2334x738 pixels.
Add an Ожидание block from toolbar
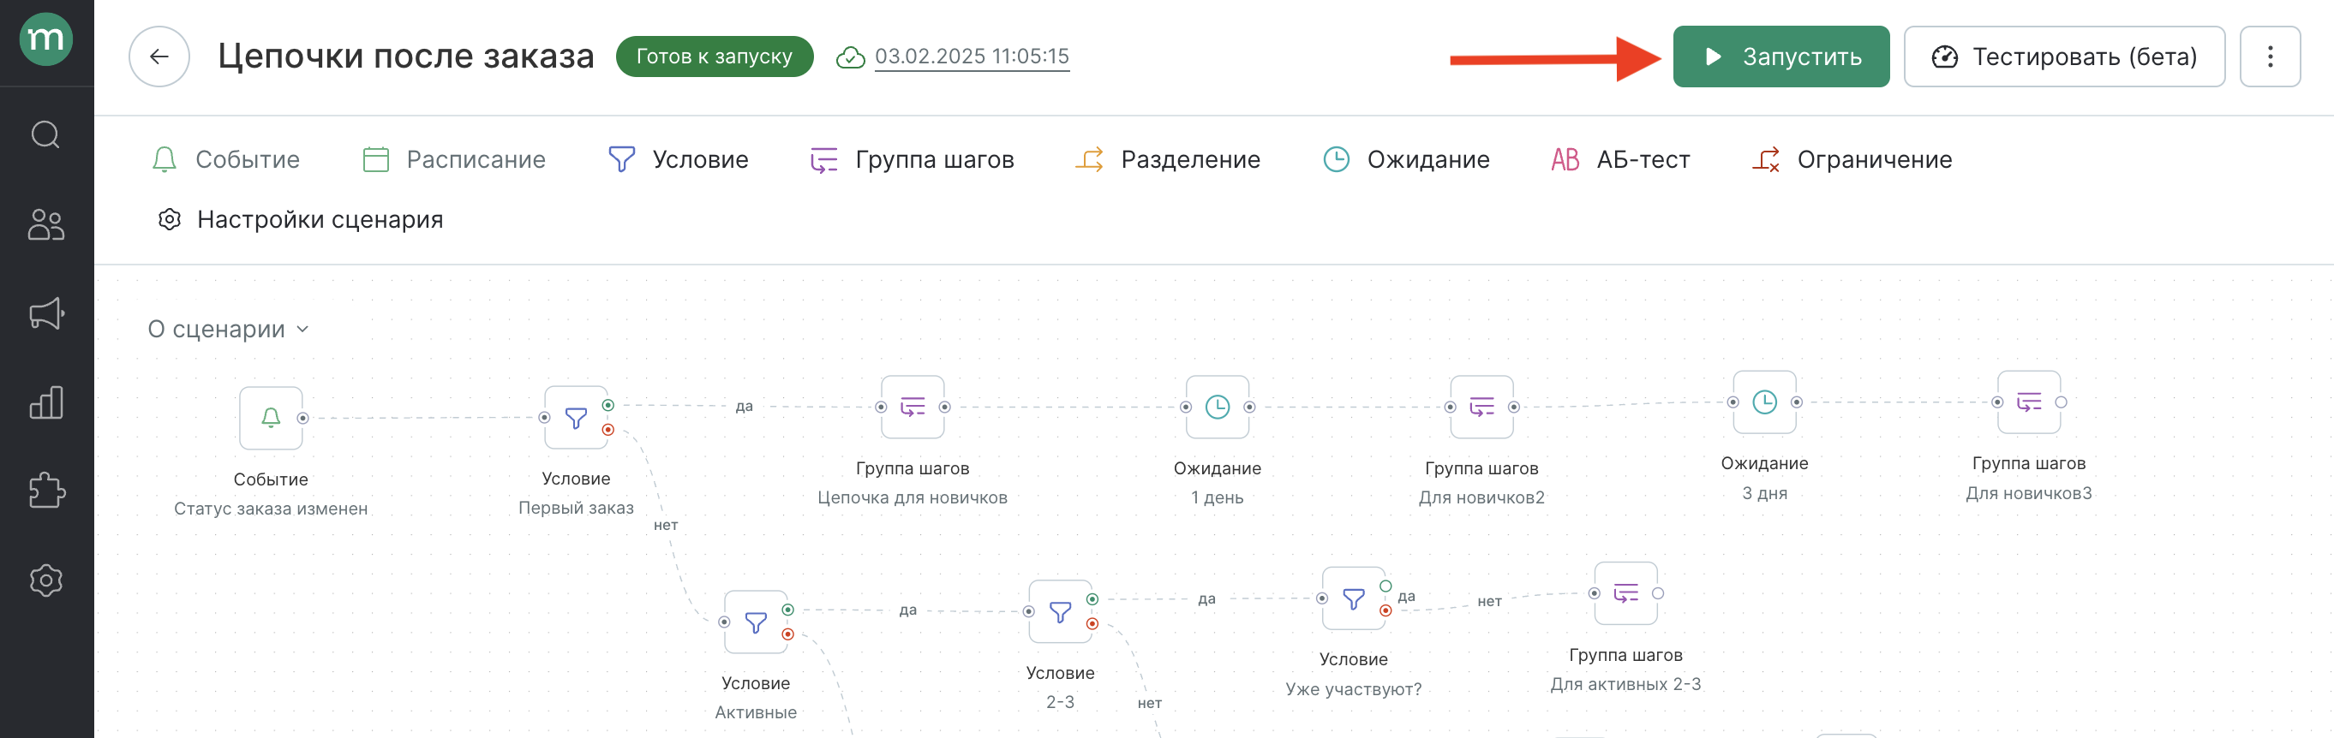(x=1406, y=159)
